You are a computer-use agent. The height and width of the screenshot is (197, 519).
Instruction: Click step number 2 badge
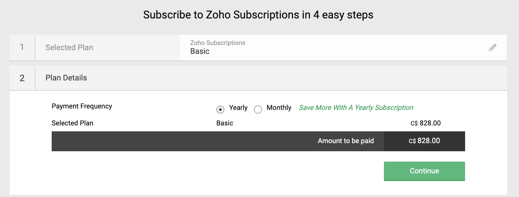[x=22, y=78]
